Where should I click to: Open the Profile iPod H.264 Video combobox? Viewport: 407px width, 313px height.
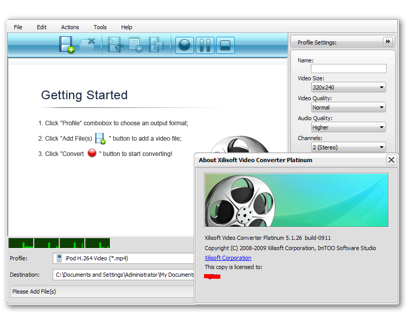[x=124, y=258]
